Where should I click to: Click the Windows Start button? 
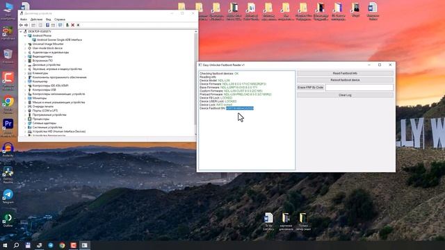pos(5,245)
